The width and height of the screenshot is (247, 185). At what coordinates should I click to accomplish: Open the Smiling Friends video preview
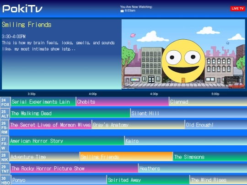click(183, 54)
